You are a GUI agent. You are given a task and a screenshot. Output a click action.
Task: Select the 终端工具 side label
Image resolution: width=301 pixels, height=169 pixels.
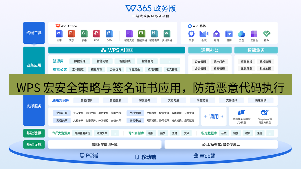(34, 33)
